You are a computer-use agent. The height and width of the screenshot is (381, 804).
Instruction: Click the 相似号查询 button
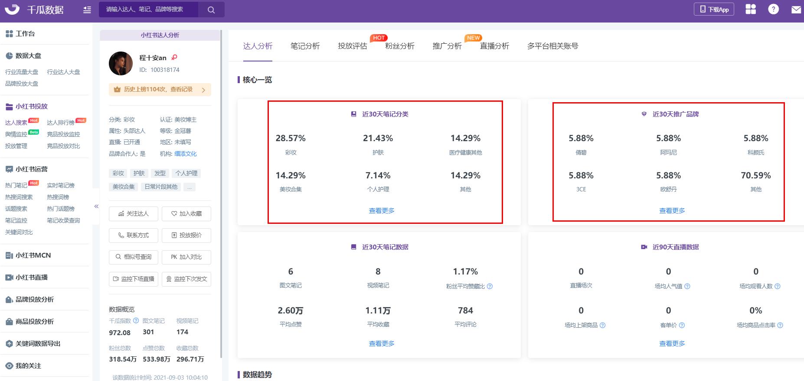134,257
